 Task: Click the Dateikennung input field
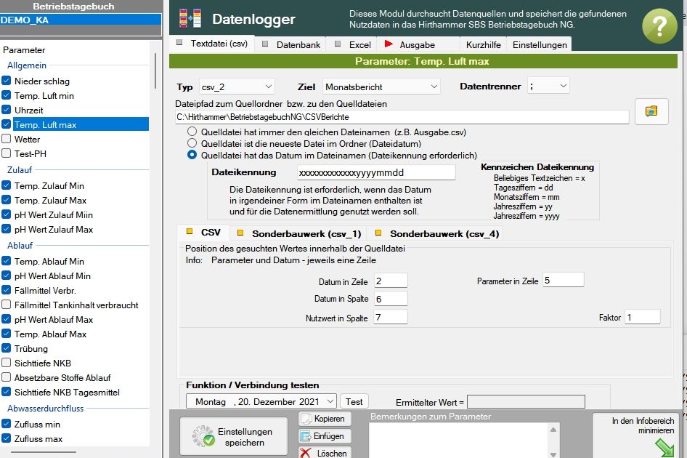coord(375,172)
